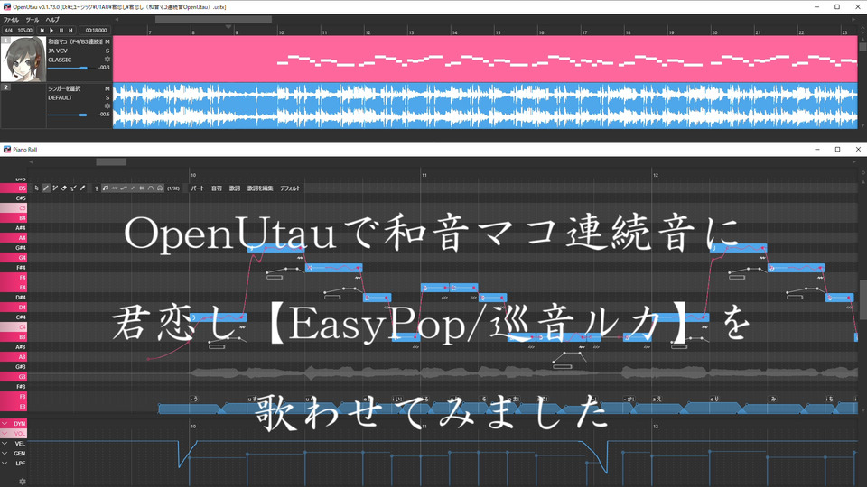Select the pen tool in Piano Roll
Viewport: 867px width, 487px height.
[x=46, y=188]
